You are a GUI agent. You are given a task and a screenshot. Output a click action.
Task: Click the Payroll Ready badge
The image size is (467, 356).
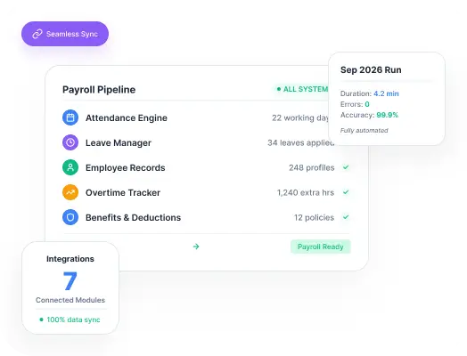pos(321,247)
